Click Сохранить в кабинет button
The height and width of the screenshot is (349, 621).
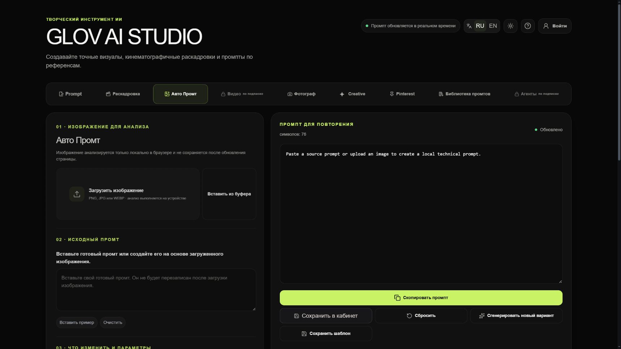pos(326,316)
